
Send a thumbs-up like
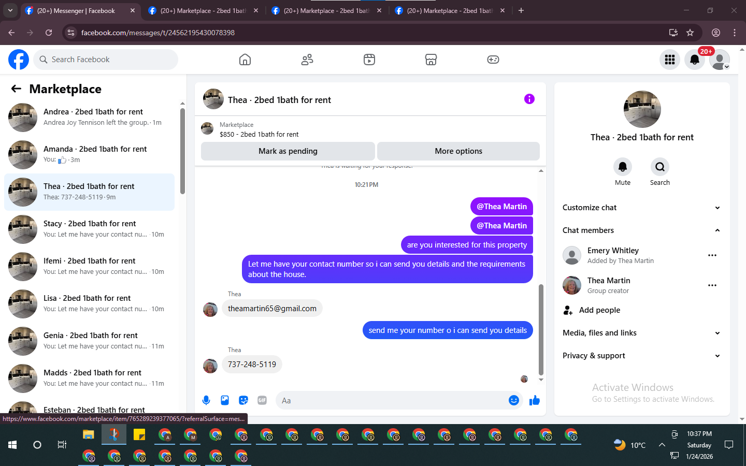tap(535, 400)
